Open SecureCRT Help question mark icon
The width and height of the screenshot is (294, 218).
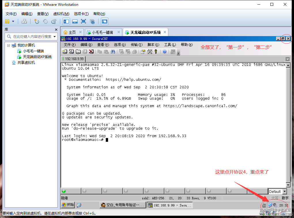(x=164, y=52)
